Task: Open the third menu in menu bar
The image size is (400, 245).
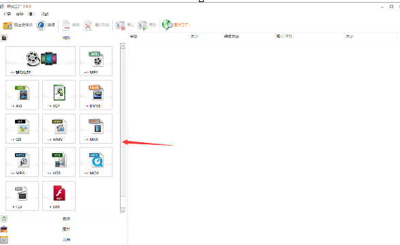Action: pos(32,14)
